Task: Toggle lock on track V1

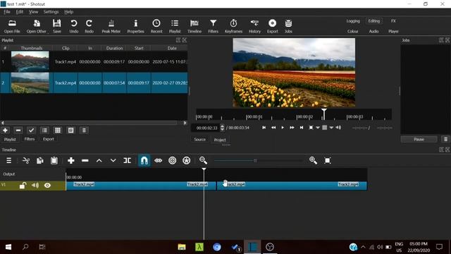Action: pos(23,186)
